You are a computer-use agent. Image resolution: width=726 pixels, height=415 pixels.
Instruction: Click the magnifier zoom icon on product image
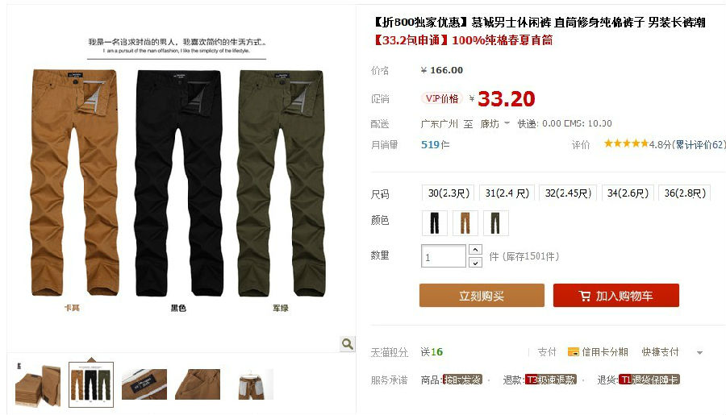[x=347, y=344]
